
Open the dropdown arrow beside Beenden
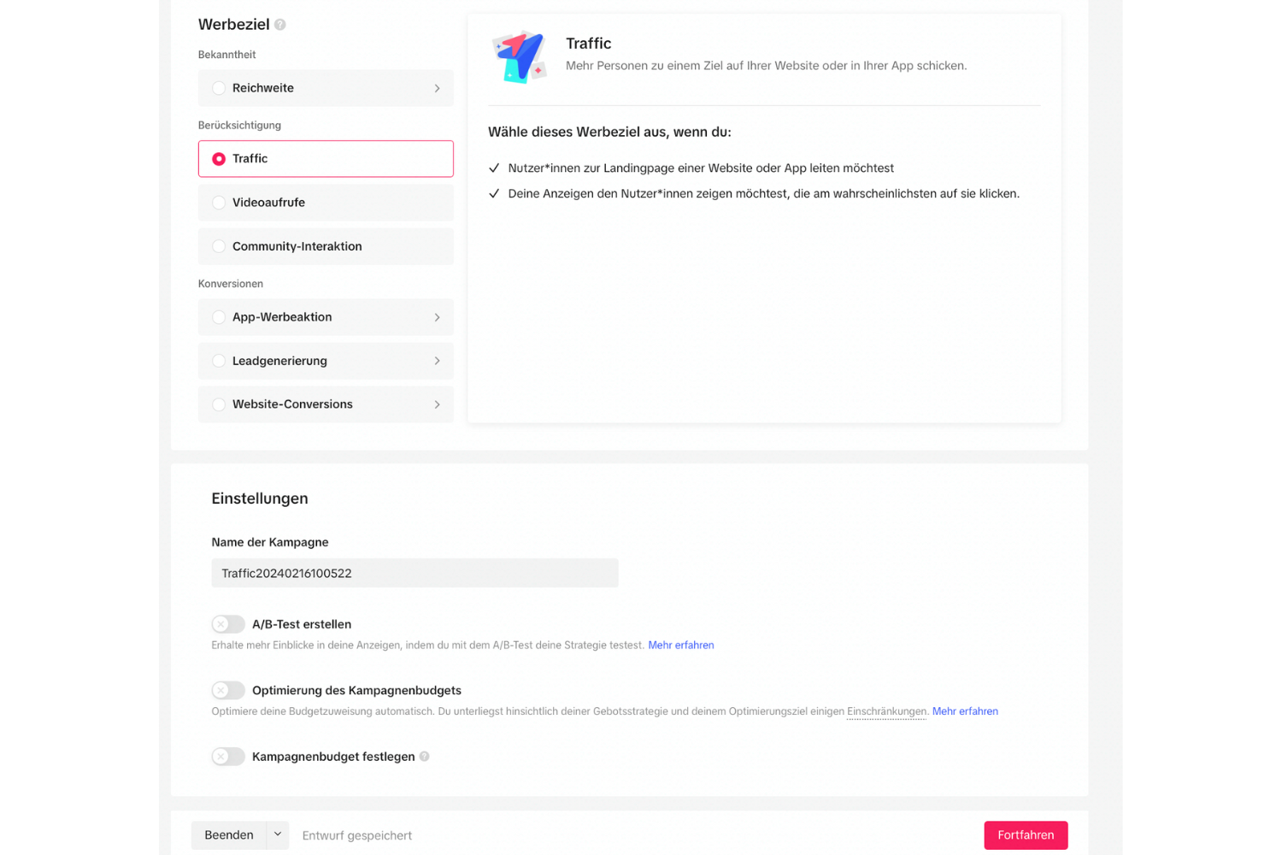tap(278, 835)
